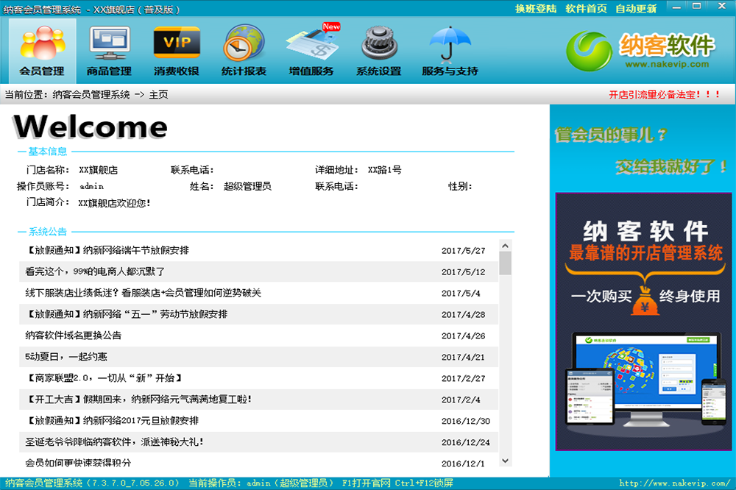Click name value 超级管理员

point(247,186)
